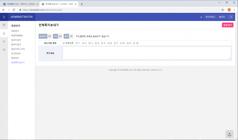Check recipient level 9 checkbox
238x140 pixels.
[128, 43]
